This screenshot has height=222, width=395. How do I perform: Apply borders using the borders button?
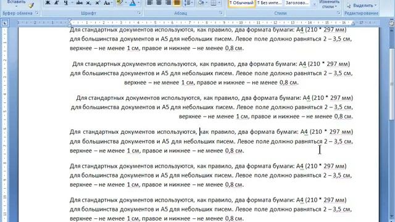pyautogui.click(x=214, y=3)
